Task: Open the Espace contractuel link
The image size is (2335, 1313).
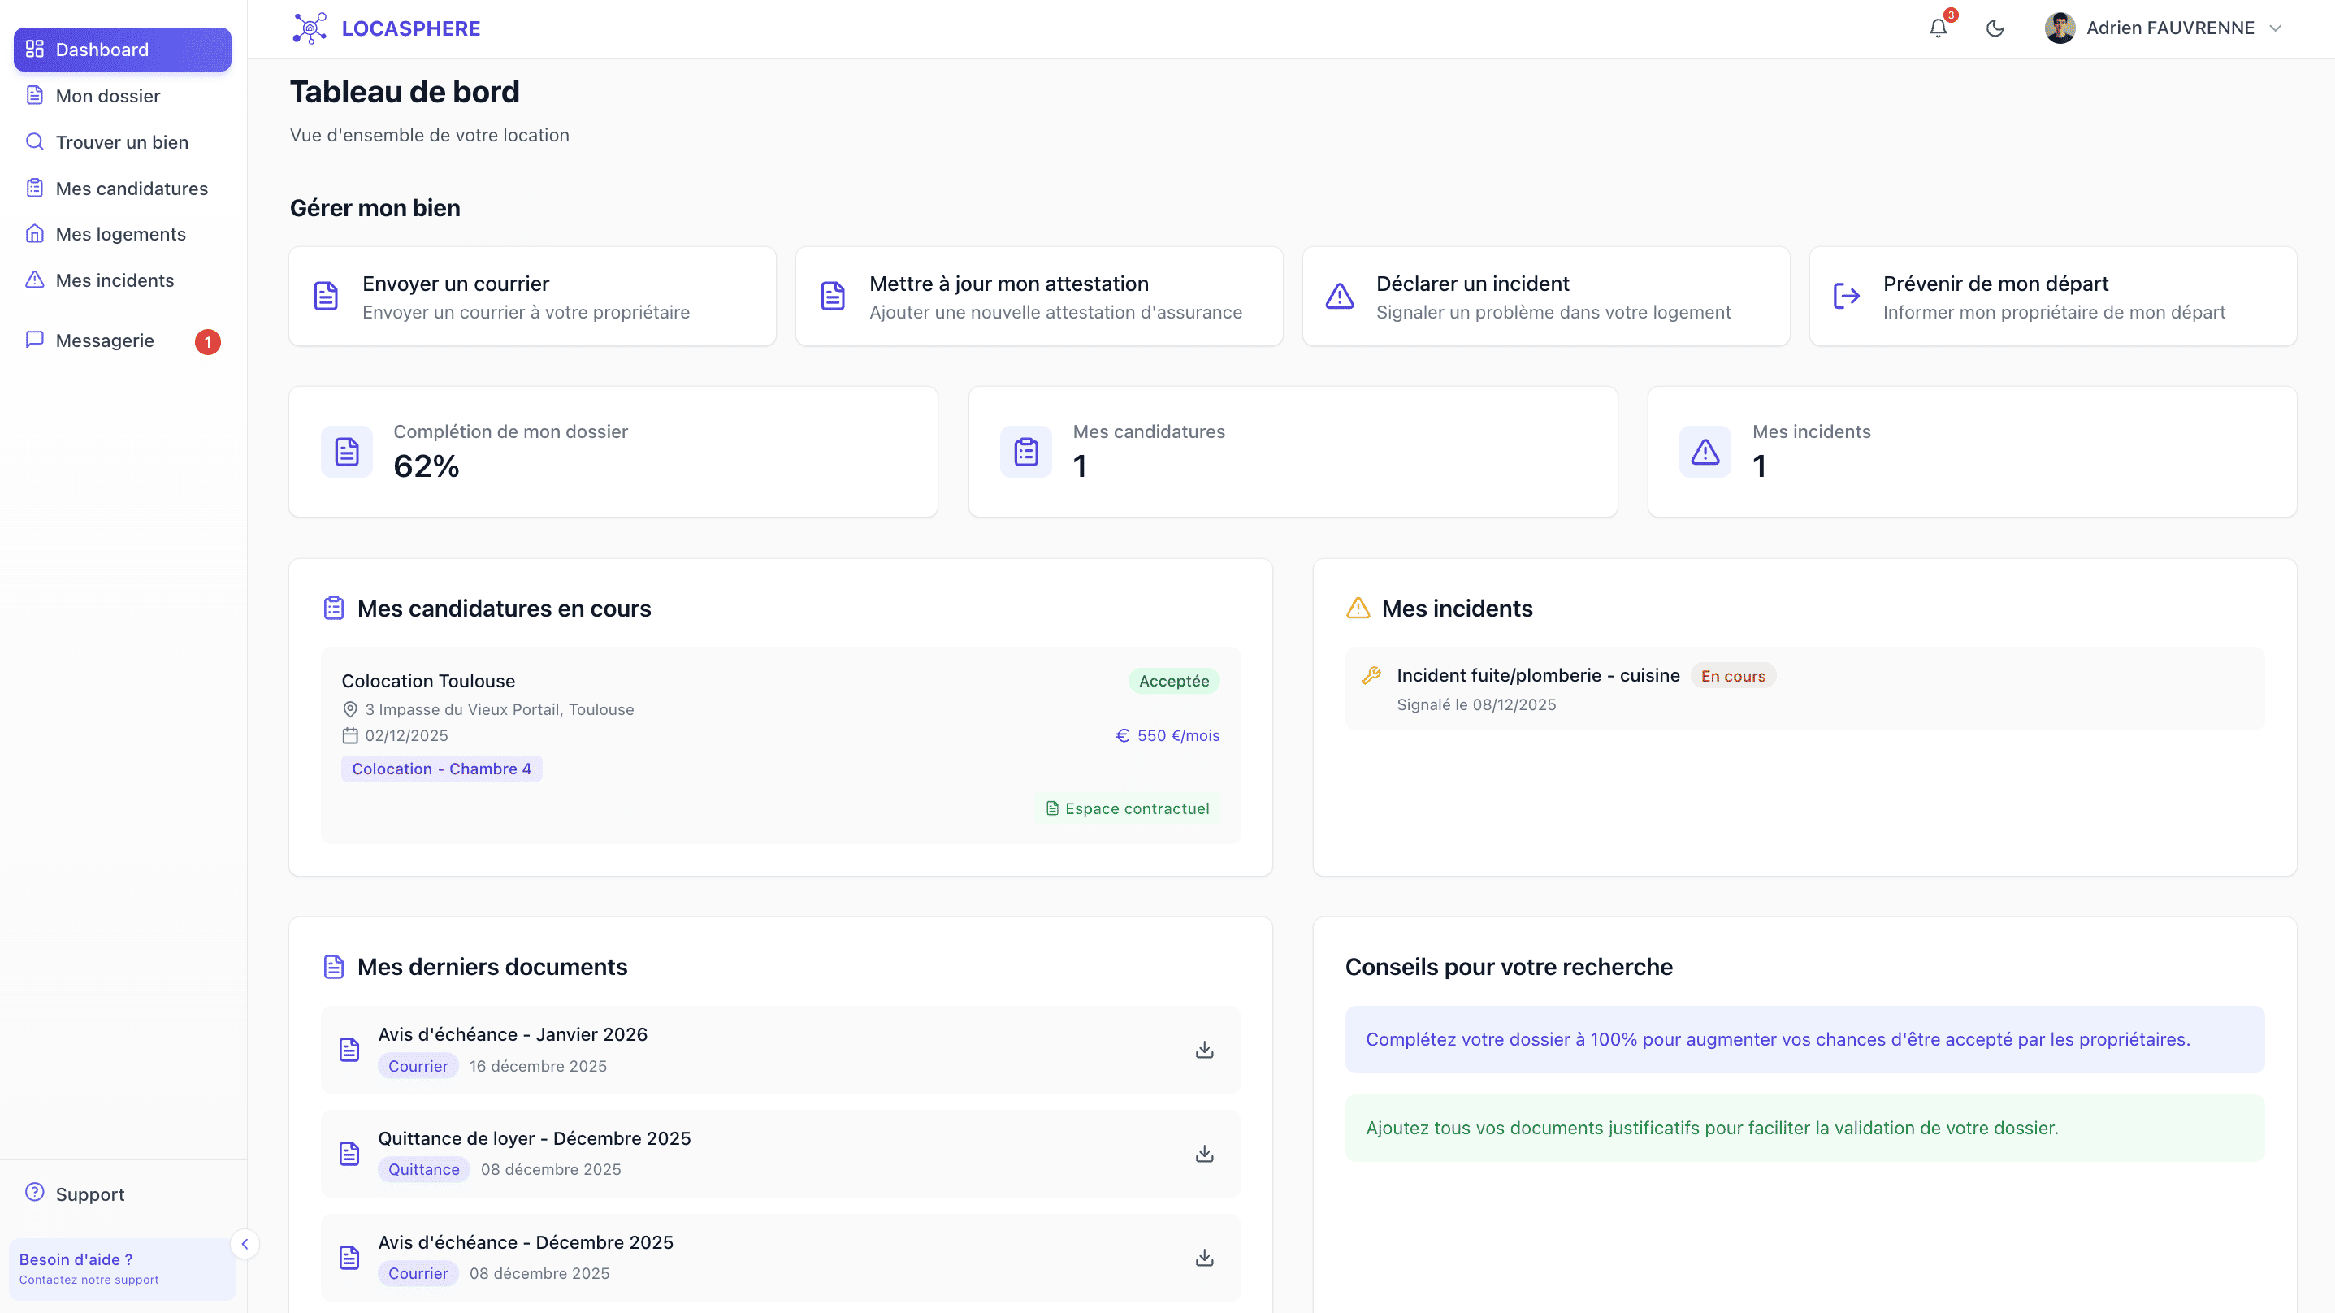Action: 1128,808
